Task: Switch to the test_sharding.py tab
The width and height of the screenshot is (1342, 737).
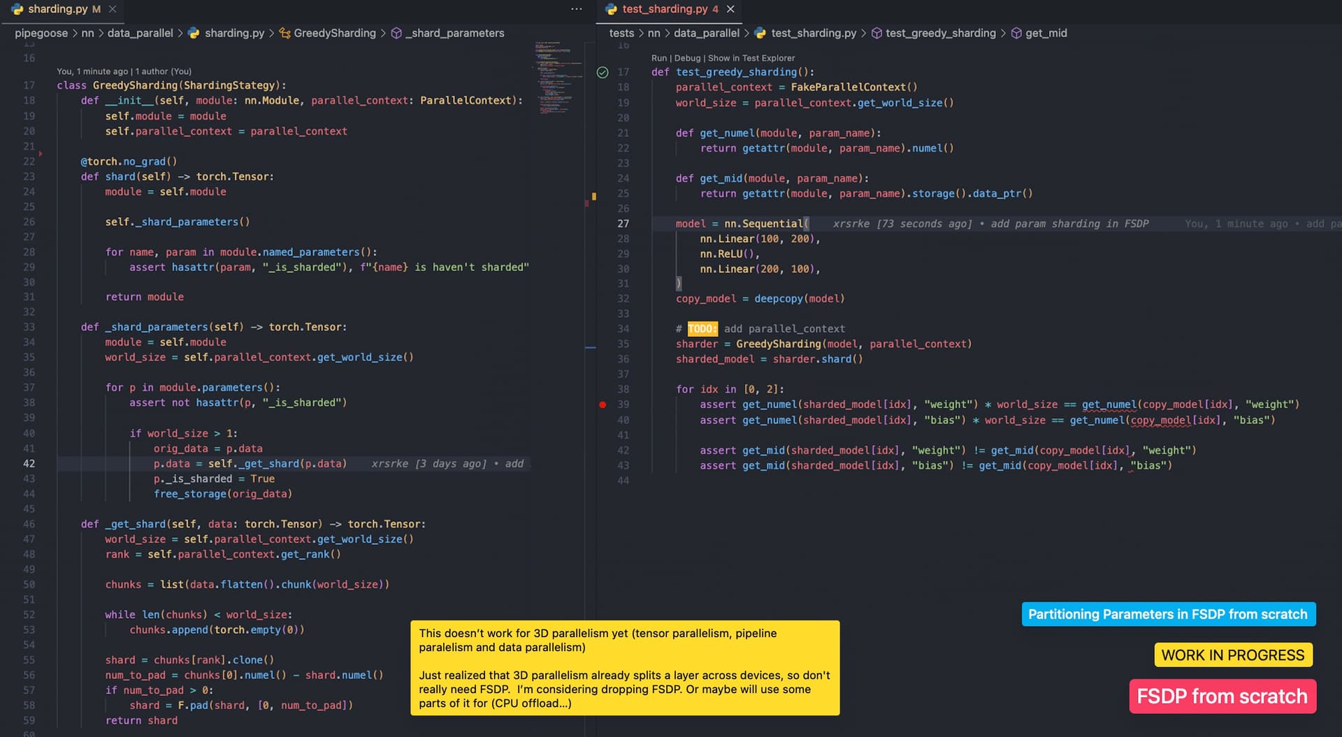Action: pyautogui.click(x=664, y=9)
